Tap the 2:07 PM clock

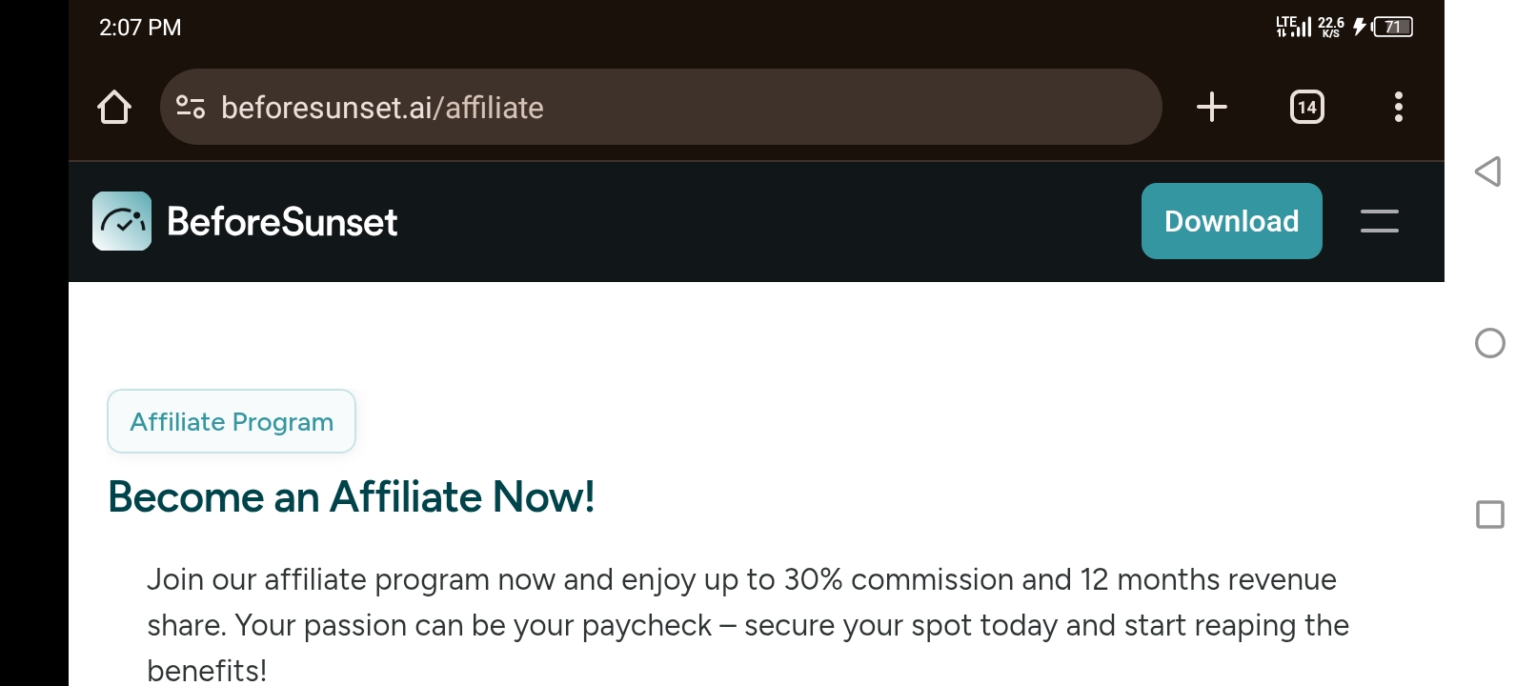140,28
